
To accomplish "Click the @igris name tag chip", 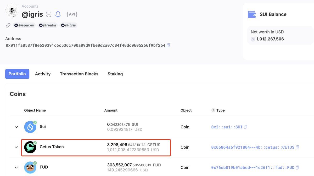I will coord(69,25).
